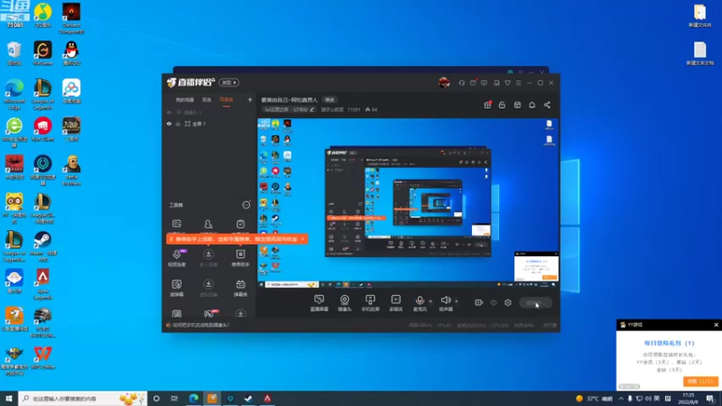
Task: Open the phone screen-cast (手机投屏) tool
Action: 370,303
